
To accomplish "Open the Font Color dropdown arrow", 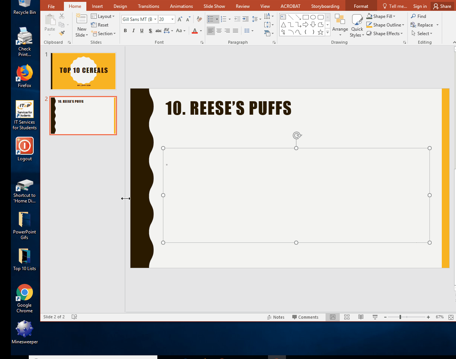I will [x=201, y=31].
